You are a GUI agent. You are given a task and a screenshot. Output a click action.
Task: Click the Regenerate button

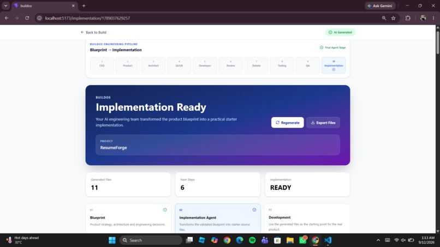[287, 123]
